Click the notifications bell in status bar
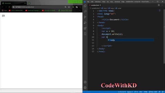Screen dimensions: 165x93 pyautogui.click(x=163, y=92)
